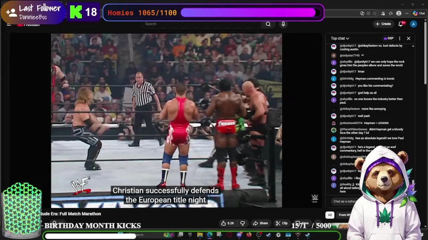Open live chat three-dot options menu
This screenshot has height=240, width=428.
(x=400, y=38)
